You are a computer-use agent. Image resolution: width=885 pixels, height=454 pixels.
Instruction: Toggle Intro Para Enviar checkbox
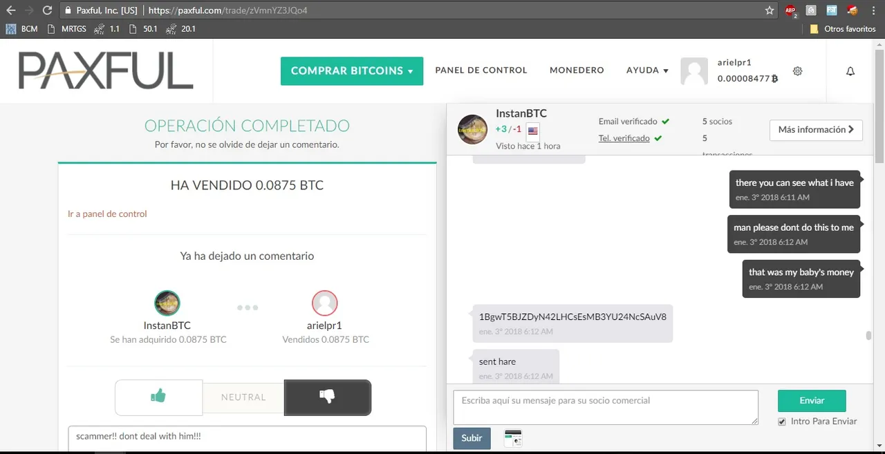(782, 422)
